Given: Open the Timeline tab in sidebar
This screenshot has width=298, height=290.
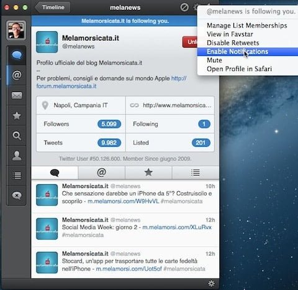Looking at the screenshot, I should 17,55.
